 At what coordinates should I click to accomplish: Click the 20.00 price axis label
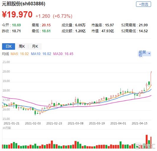[6, 72]
